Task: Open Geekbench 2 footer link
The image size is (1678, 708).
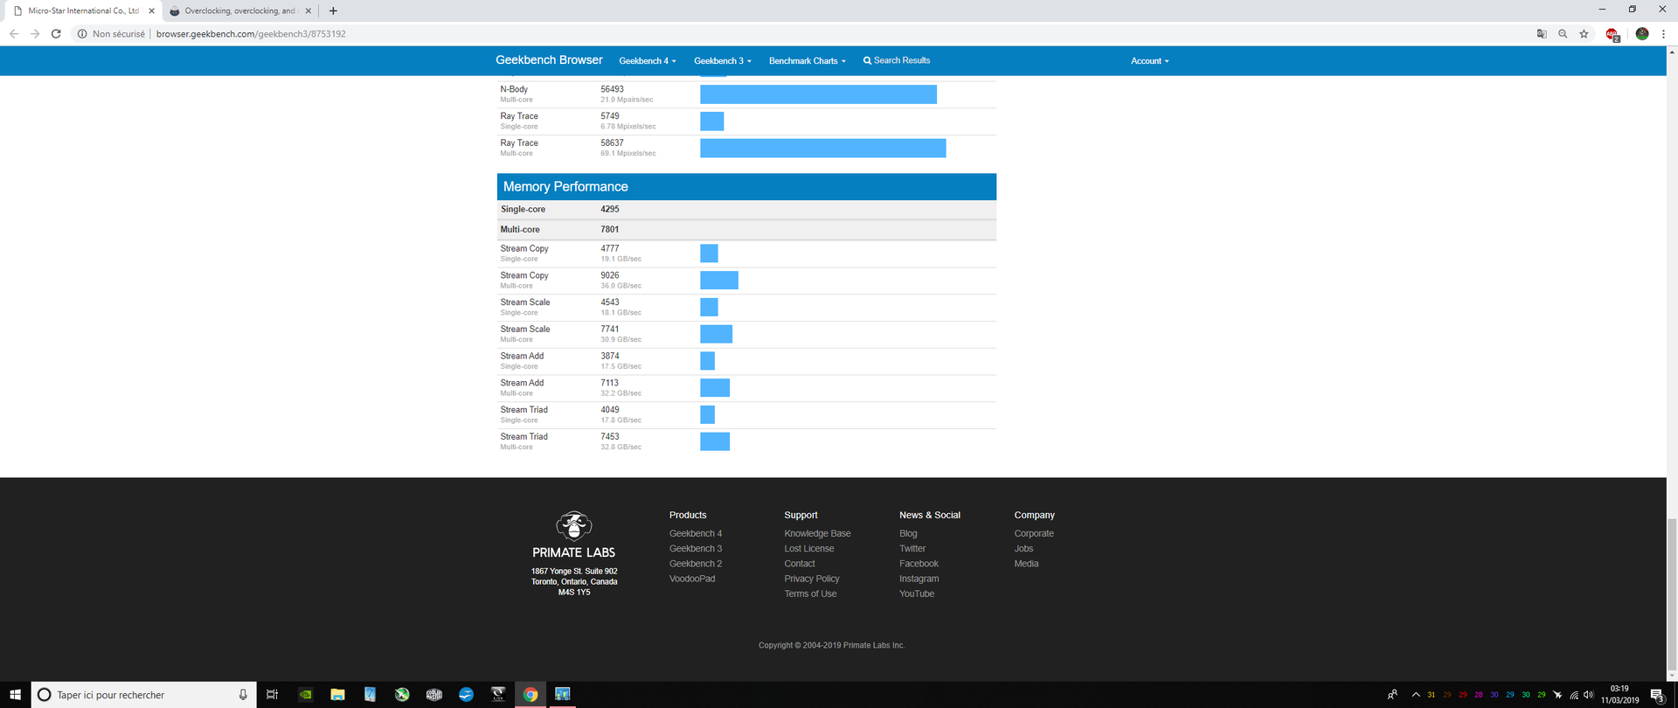Action: (696, 564)
